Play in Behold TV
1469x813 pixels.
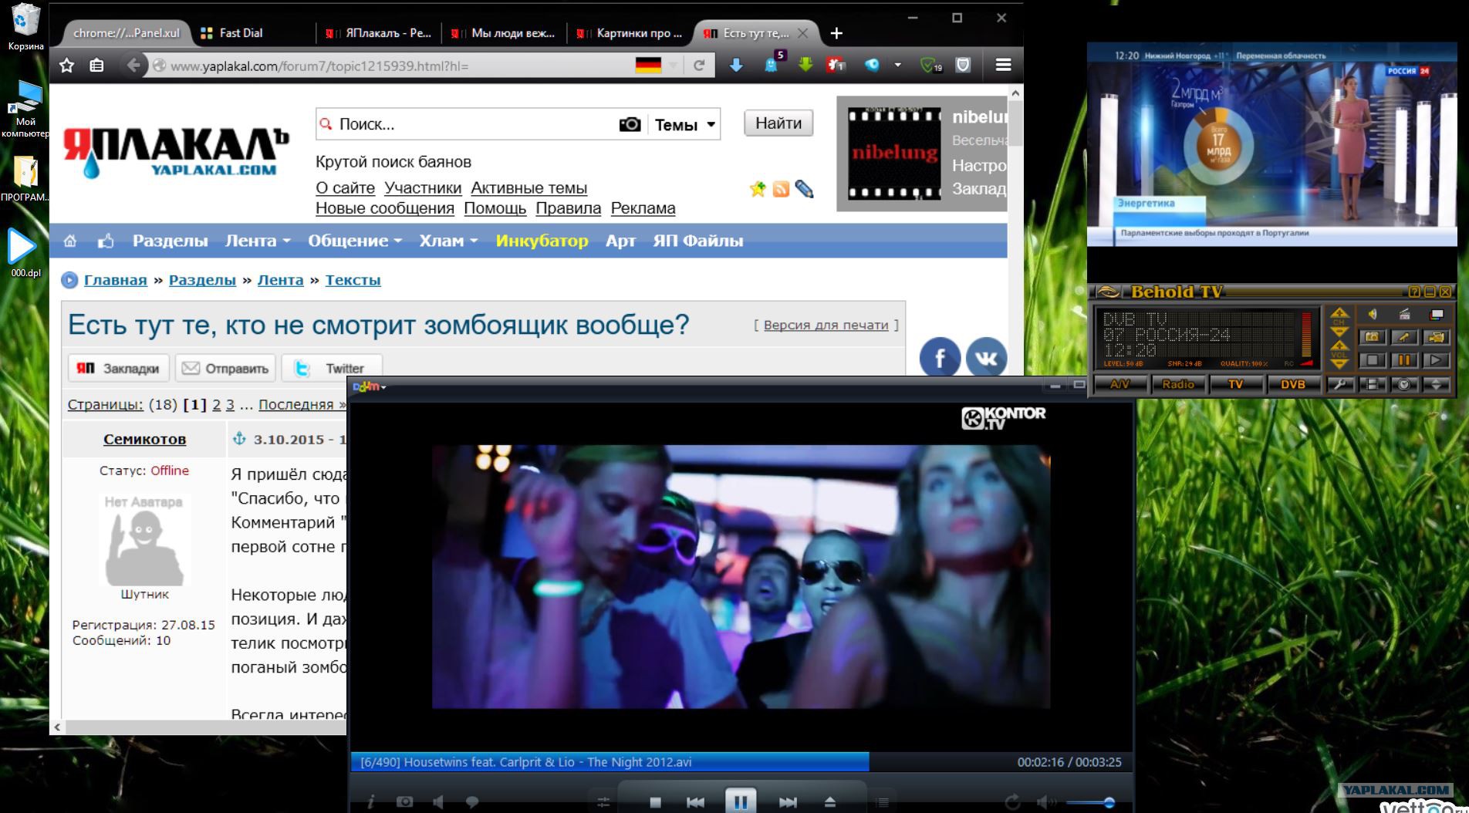tap(1436, 360)
